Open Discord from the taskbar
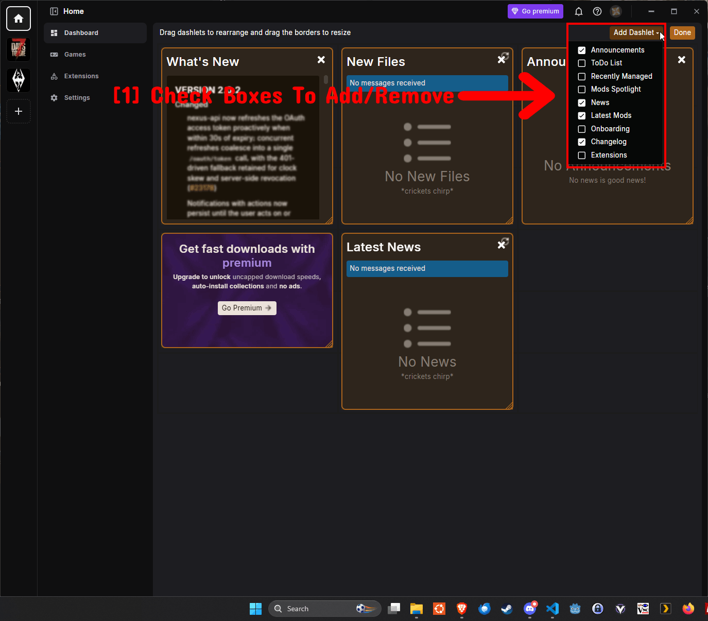The width and height of the screenshot is (708, 621). [530, 609]
